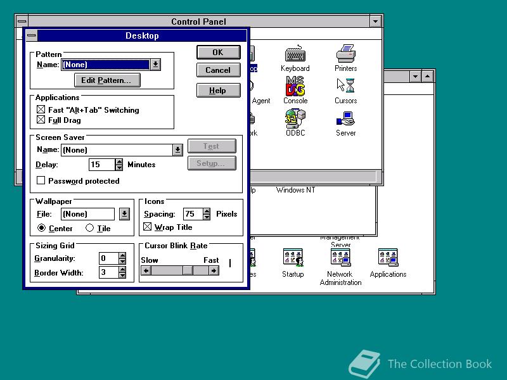Image resolution: width=507 pixels, height=380 pixels.
Task: Click right arrow of Cursor Blink Rate
Action: point(214,270)
